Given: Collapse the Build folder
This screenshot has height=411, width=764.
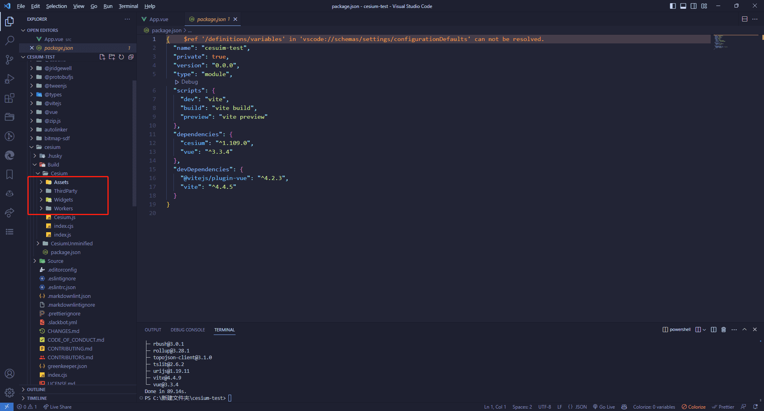Looking at the screenshot, I should click(53, 164).
